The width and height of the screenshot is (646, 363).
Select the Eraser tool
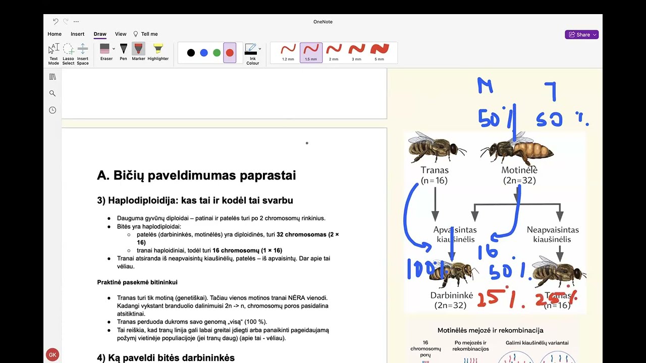pyautogui.click(x=105, y=52)
